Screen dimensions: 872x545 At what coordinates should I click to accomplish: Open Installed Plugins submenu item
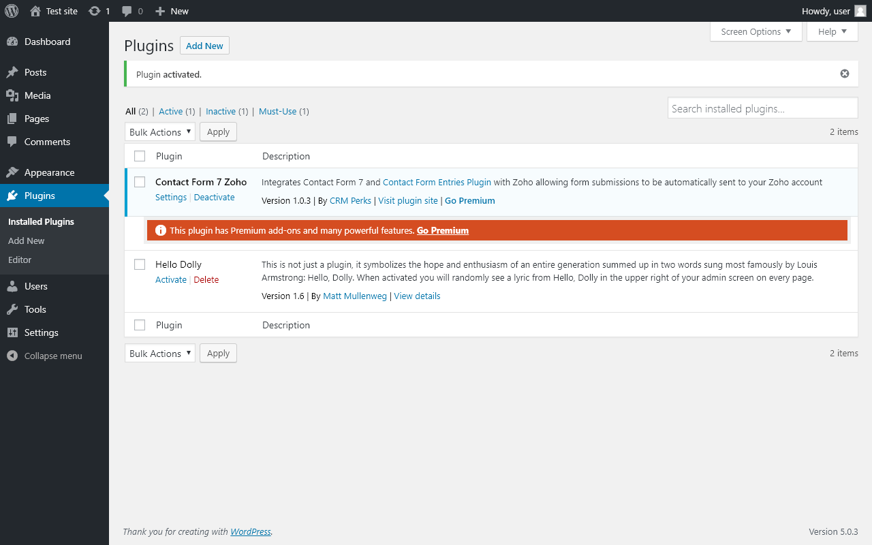41,221
